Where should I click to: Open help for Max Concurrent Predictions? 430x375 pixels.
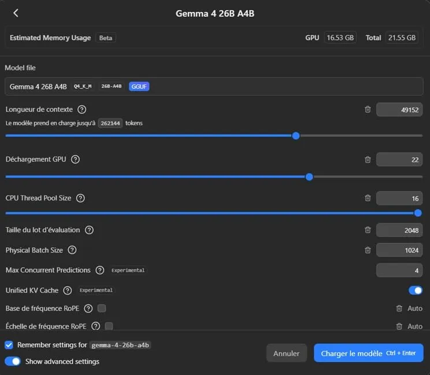click(x=100, y=270)
